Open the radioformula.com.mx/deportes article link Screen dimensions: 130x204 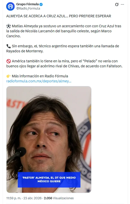39,81
